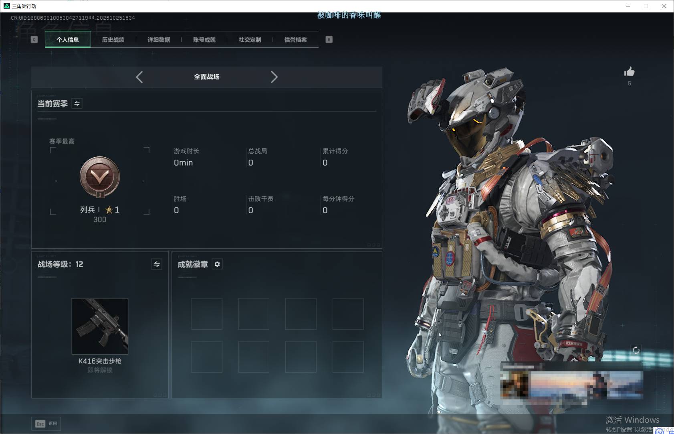This screenshot has height=434, width=674.
Task: Click the blurred player card banner
Action: point(572,384)
